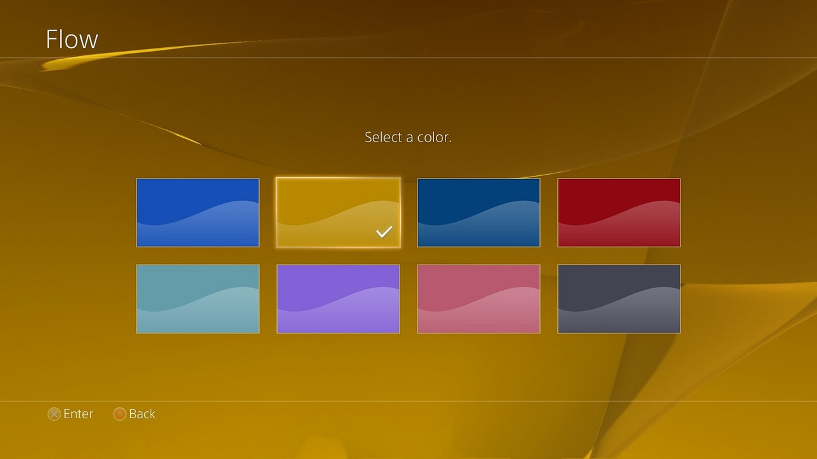The width and height of the screenshot is (817, 459).
Task: Choose the teal color swatch
Action: pos(198,298)
